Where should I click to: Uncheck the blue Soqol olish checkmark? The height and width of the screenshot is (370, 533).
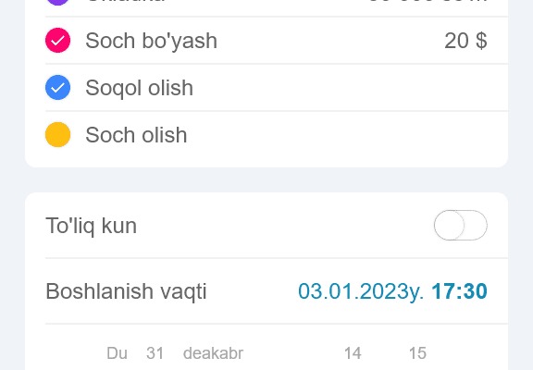coord(57,88)
